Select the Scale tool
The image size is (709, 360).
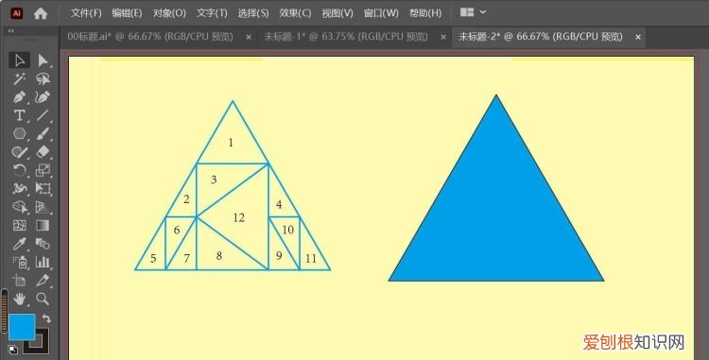(43, 170)
